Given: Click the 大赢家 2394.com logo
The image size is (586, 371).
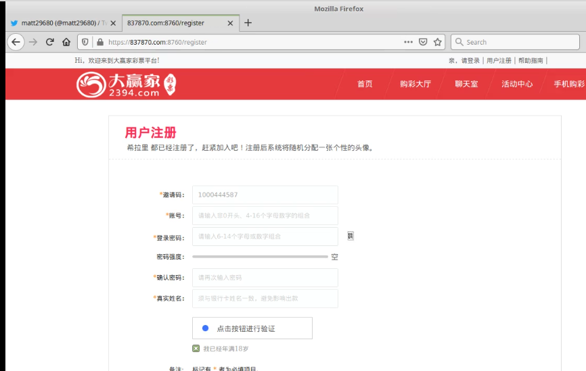Looking at the screenshot, I should pyautogui.click(x=127, y=84).
